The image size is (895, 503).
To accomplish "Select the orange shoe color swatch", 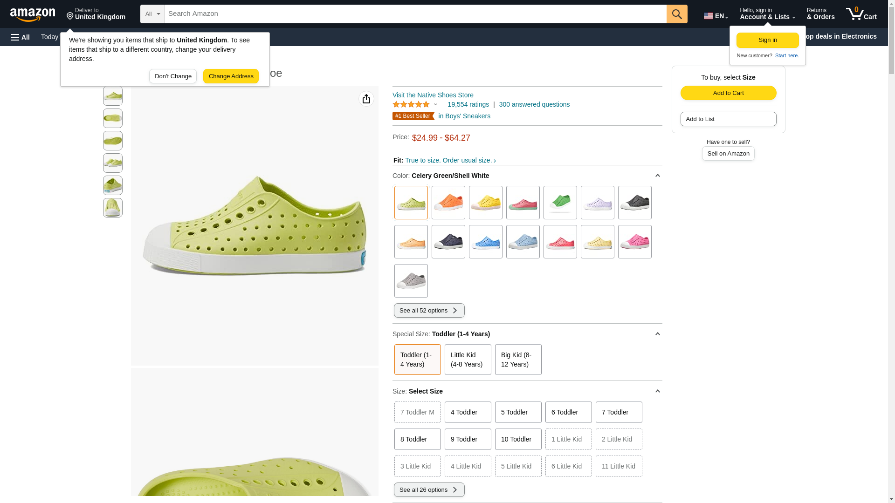I will 448,203.
